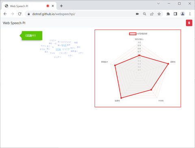Click the 誠実性 axis label
This screenshot has width=195, height=148.
click(173, 62)
